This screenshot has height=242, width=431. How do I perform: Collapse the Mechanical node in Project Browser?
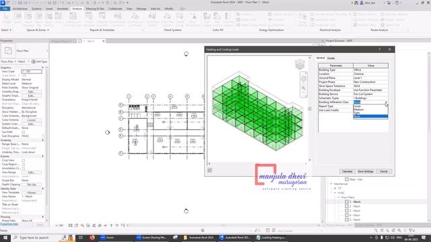click(331, 184)
